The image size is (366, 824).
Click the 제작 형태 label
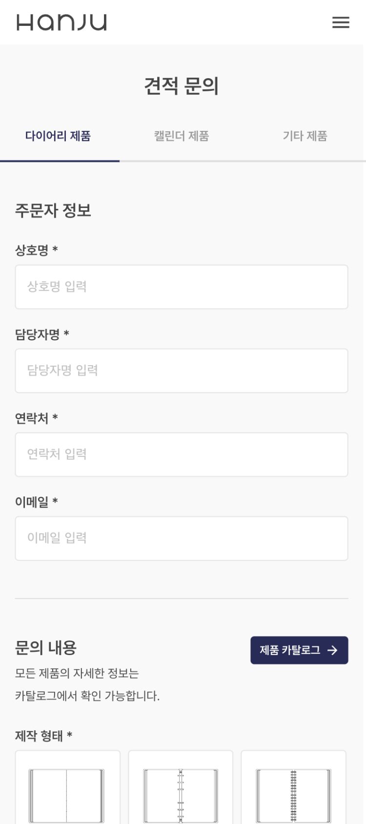(40, 736)
